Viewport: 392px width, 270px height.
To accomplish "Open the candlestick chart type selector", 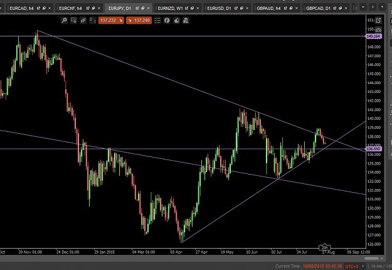I will point(83,20).
